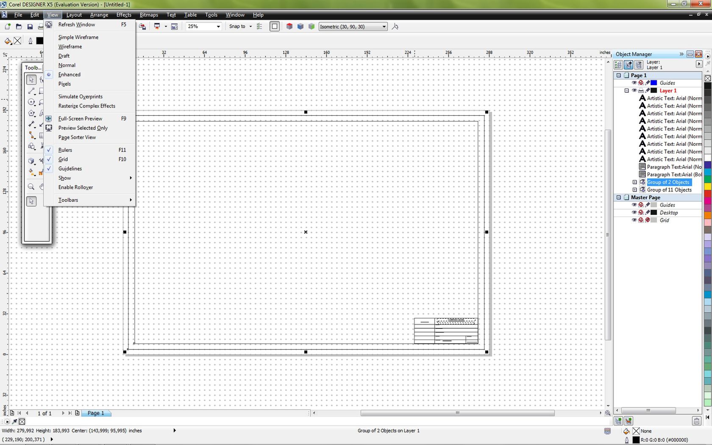This screenshot has height=445, width=712.
Task: Click the New document icon
Action: point(8,27)
